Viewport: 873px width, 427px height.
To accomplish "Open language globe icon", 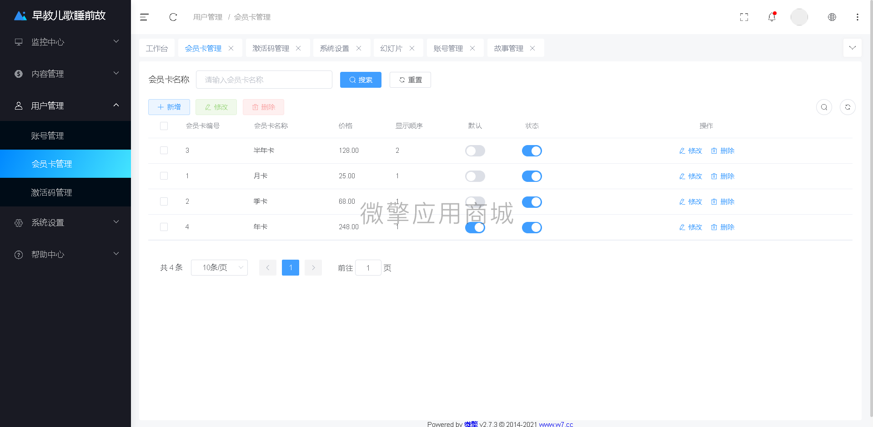I will point(832,17).
